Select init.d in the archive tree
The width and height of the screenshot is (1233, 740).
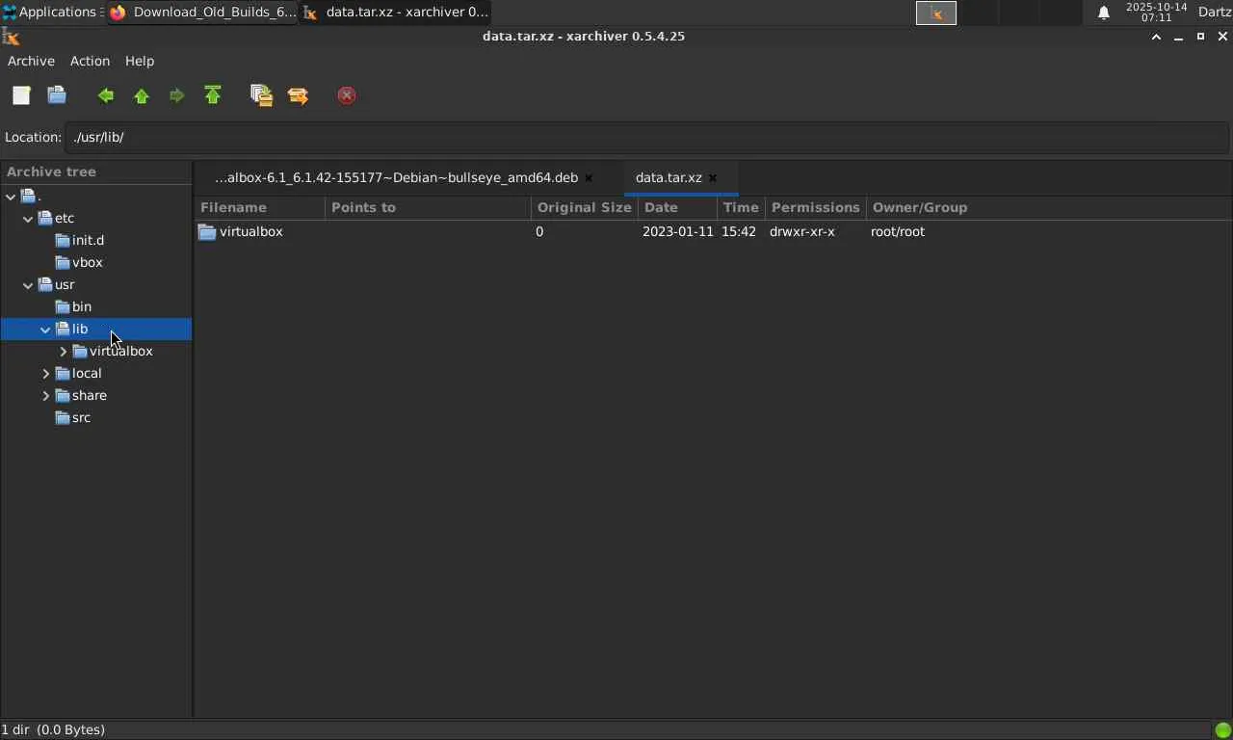coord(88,241)
